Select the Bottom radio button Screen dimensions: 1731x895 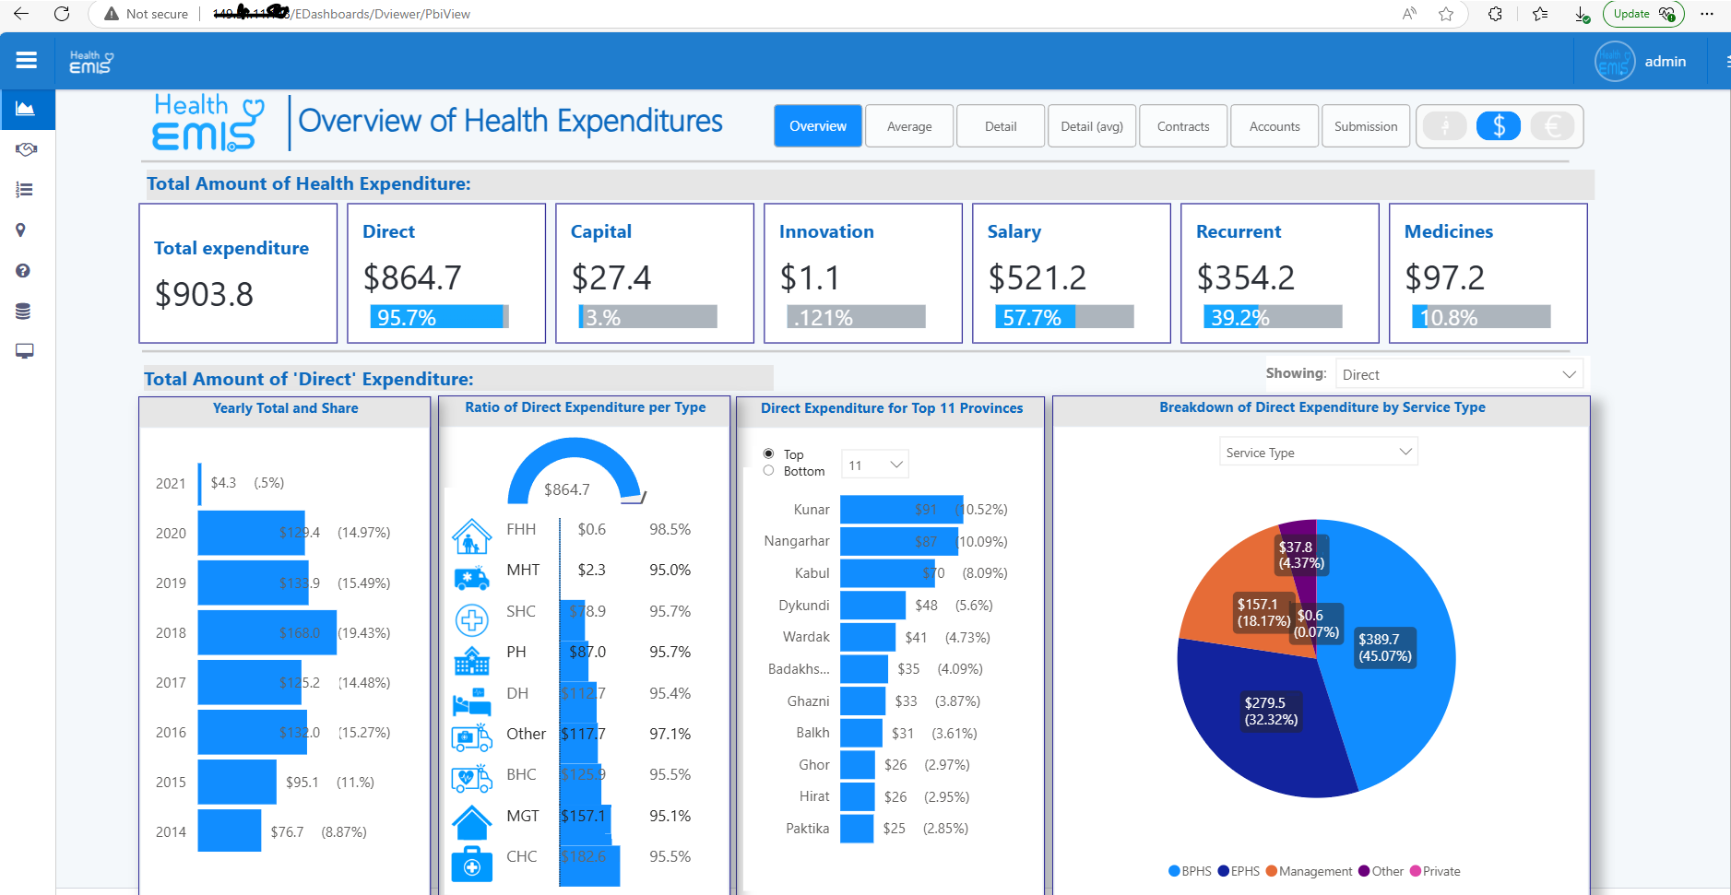(768, 471)
